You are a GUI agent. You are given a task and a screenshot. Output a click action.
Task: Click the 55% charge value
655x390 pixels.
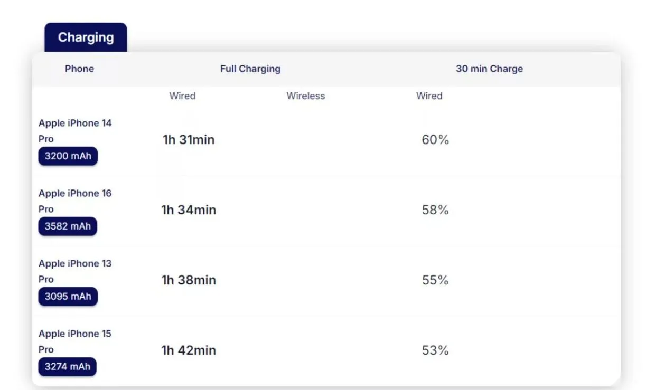(435, 280)
